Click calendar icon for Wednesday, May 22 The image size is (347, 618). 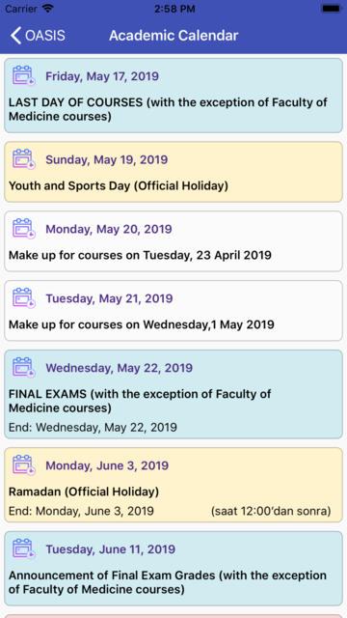(x=24, y=368)
